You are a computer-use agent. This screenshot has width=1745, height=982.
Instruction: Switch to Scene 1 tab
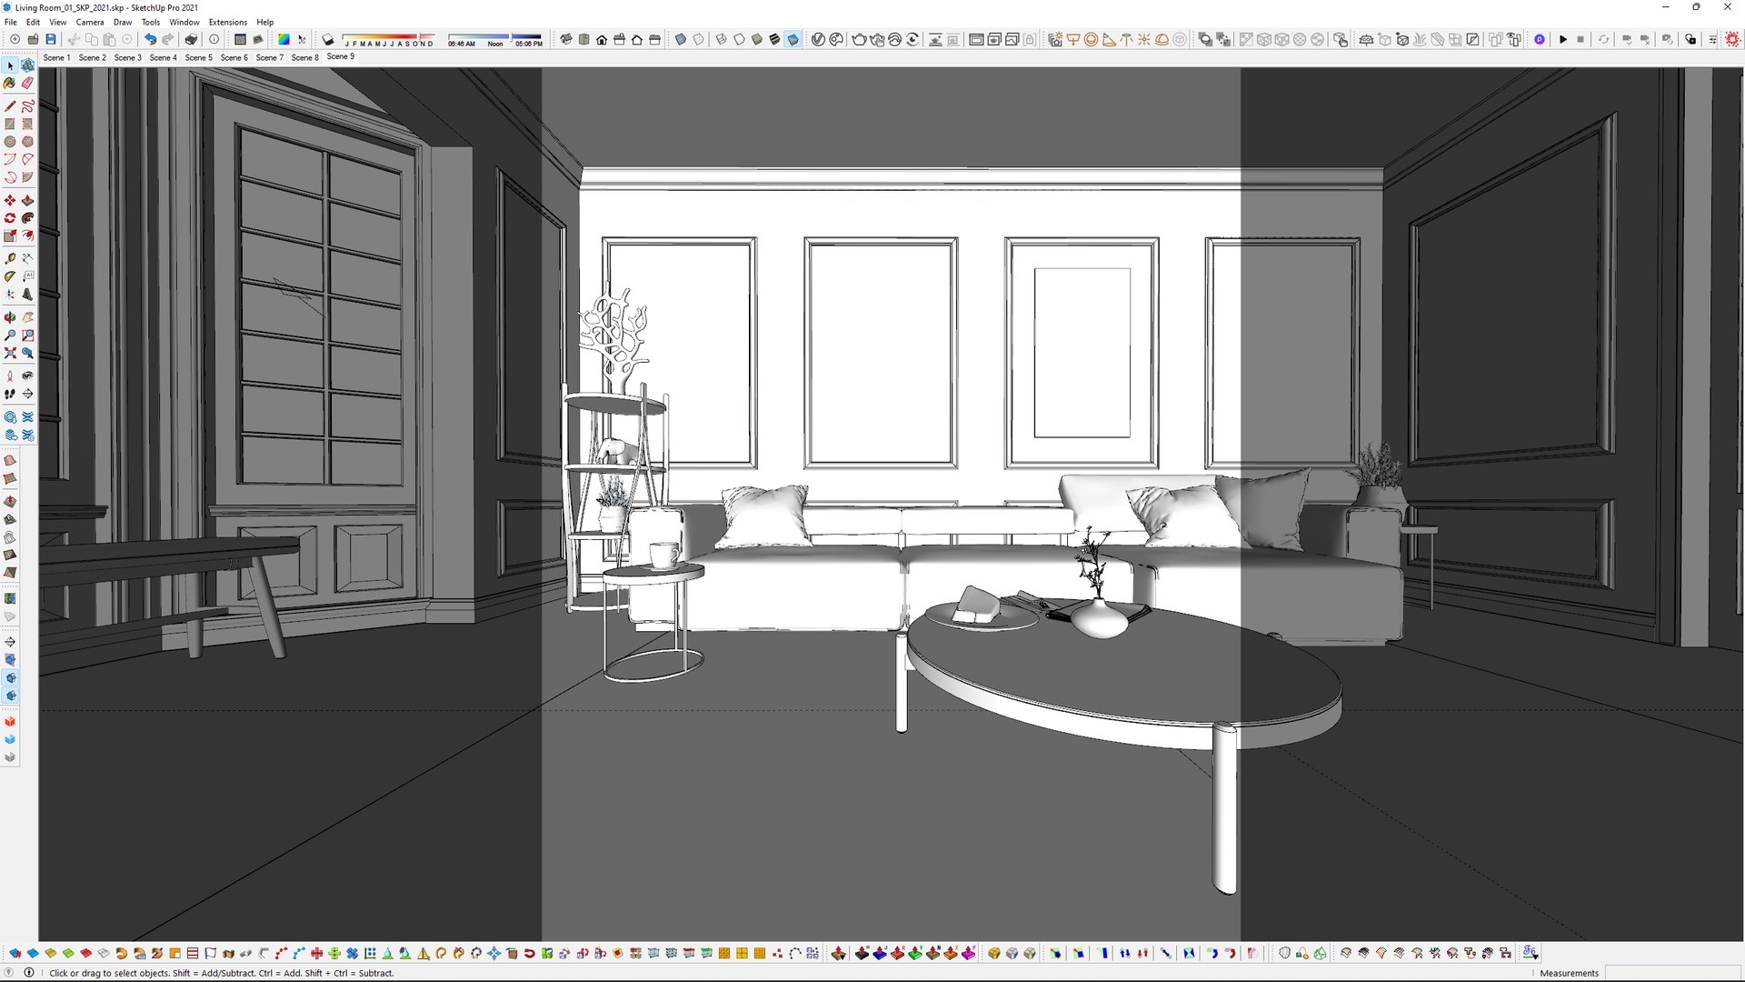[x=56, y=57]
